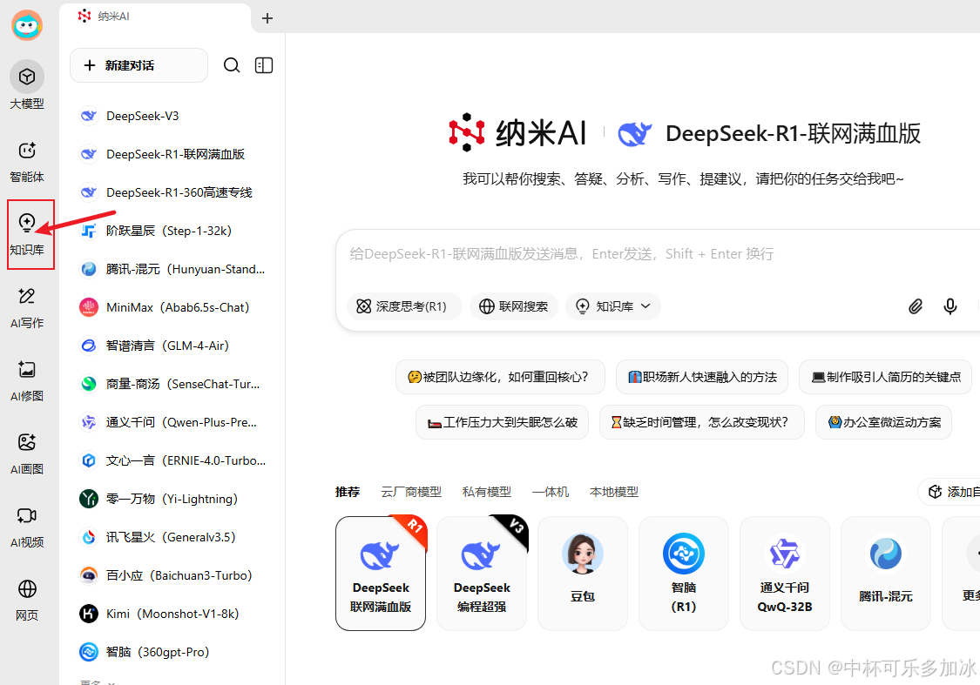Switch to the 云厂商模型 tab
Image resolution: width=980 pixels, height=685 pixels.
[411, 492]
